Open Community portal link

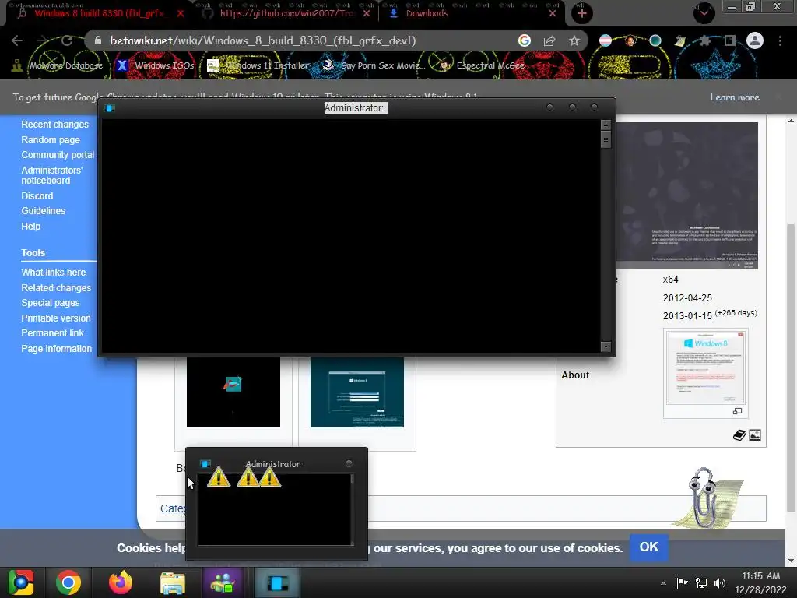[58, 155]
